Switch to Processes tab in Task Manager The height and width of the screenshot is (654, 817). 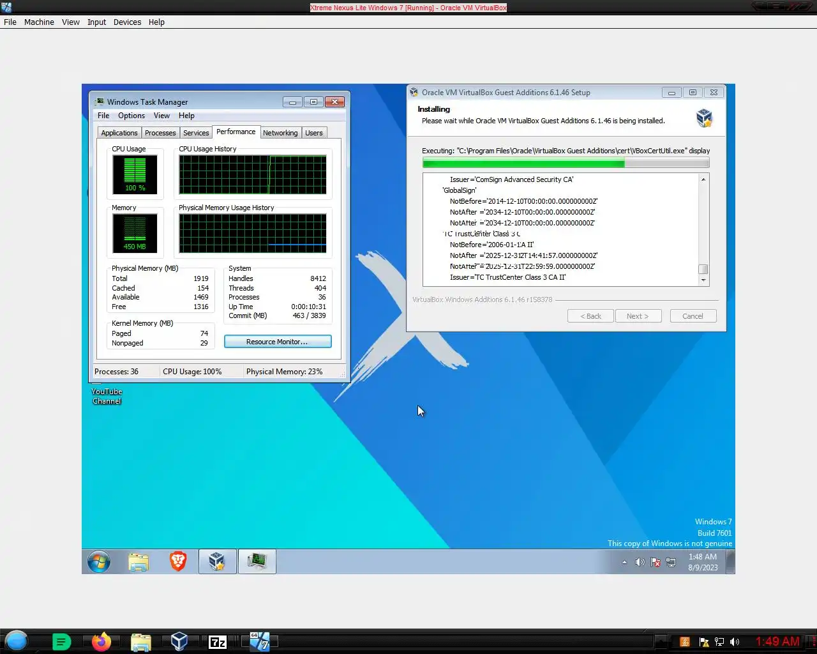click(160, 133)
